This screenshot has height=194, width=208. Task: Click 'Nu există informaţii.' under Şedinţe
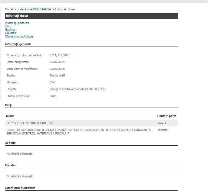pyautogui.click(x=20, y=154)
